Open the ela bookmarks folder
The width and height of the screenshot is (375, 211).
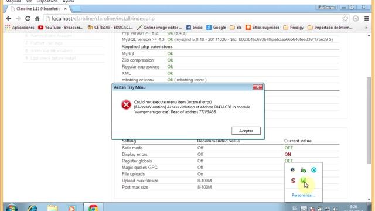pos(236,28)
